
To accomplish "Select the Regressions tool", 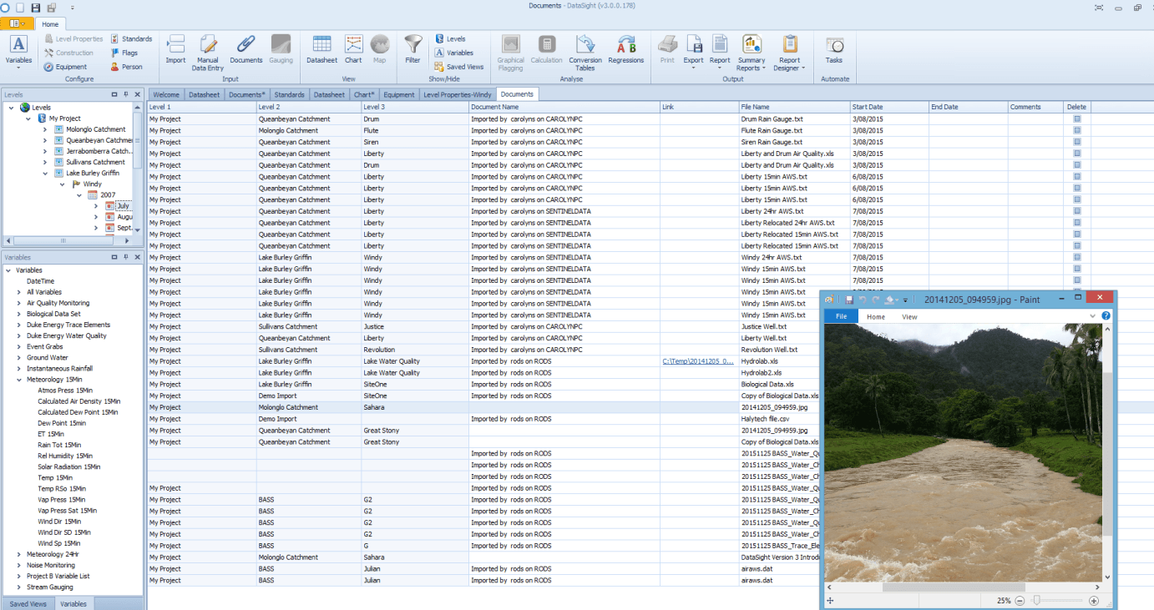I will pos(627,50).
